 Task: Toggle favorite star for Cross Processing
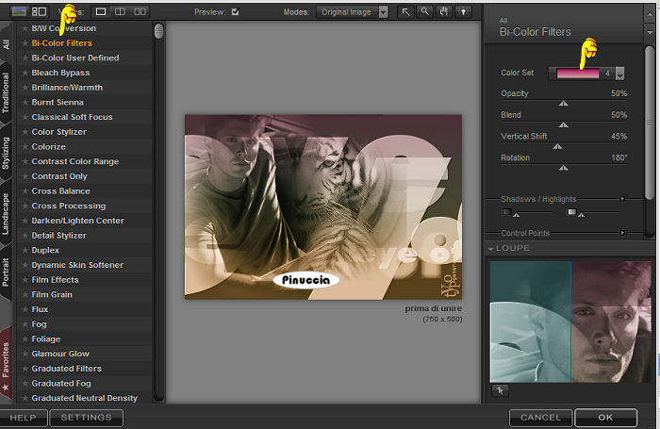[x=25, y=206]
